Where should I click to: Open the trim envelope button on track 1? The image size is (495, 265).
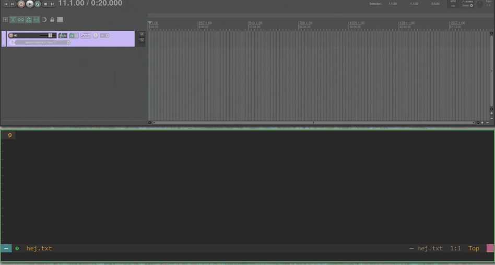click(86, 35)
